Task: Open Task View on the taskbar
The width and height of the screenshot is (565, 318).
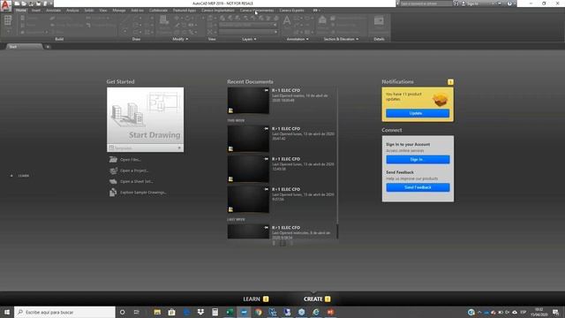Action: (x=137, y=312)
